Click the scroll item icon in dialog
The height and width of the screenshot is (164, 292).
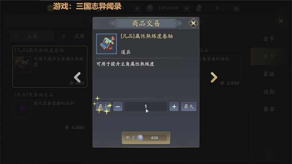107,44
